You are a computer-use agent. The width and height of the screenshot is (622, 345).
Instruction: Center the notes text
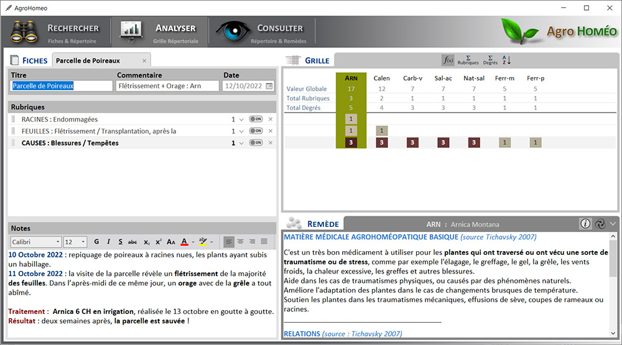pos(240,241)
